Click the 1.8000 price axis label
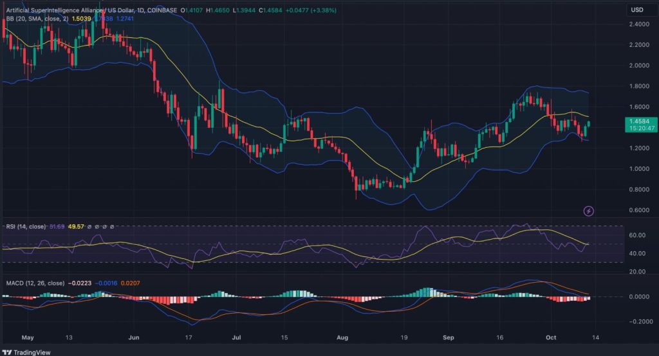The width and height of the screenshot is (659, 356). tap(639, 86)
